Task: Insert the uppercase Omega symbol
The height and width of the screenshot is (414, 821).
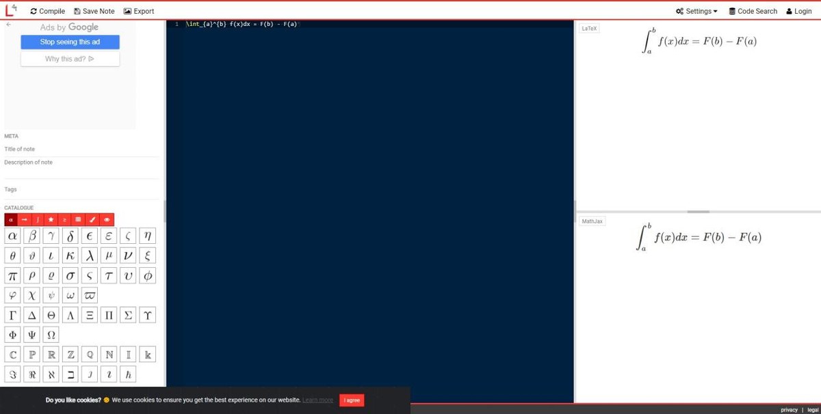Action: click(51, 335)
